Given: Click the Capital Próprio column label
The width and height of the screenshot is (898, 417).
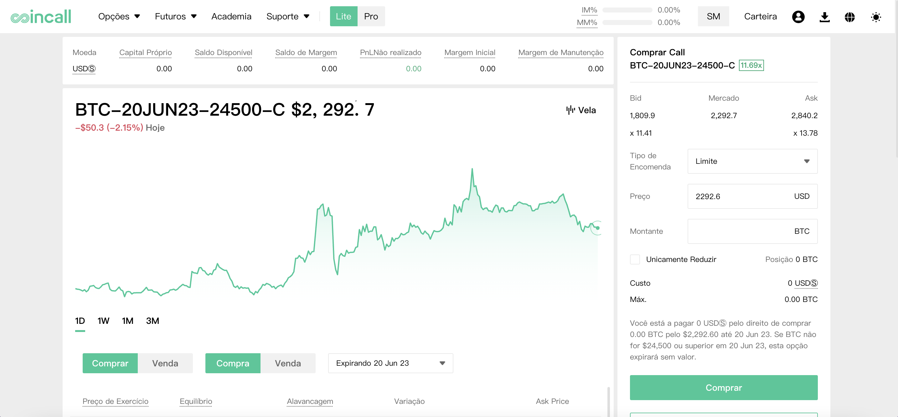Looking at the screenshot, I should [x=145, y=53].
